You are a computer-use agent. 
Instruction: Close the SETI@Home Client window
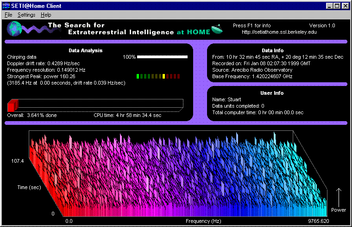345,6
